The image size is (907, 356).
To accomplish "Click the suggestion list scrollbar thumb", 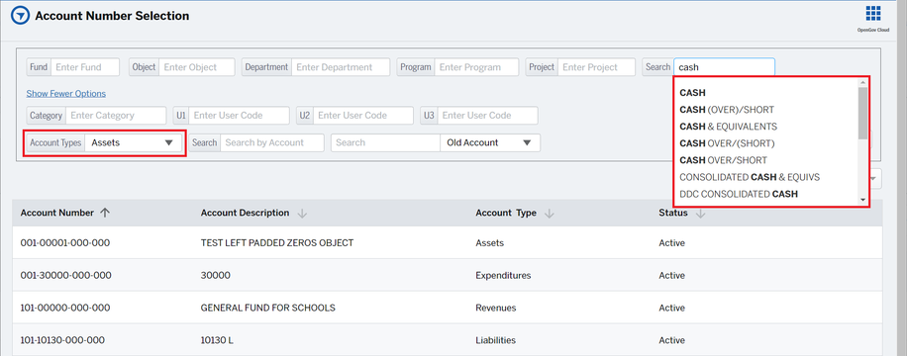I will click(x=863, y=114).
